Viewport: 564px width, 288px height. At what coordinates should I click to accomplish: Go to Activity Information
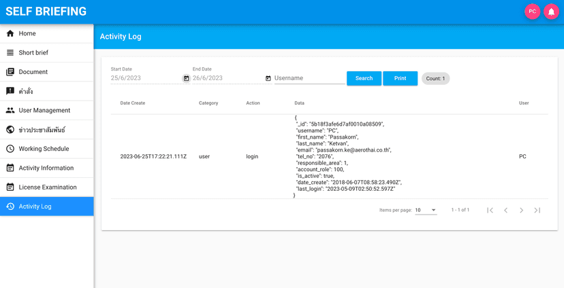[46, 168]
